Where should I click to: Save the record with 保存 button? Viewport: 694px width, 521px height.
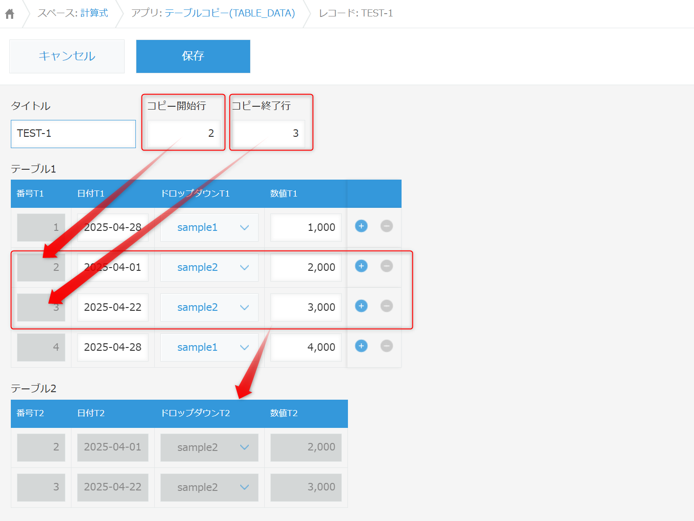coord(193,56)
